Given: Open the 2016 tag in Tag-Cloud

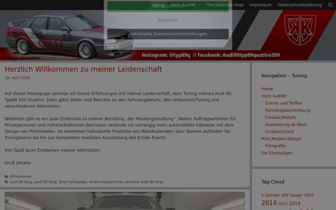Looking at the screenshot, I should pyautogui.click(x=269, y=203).
